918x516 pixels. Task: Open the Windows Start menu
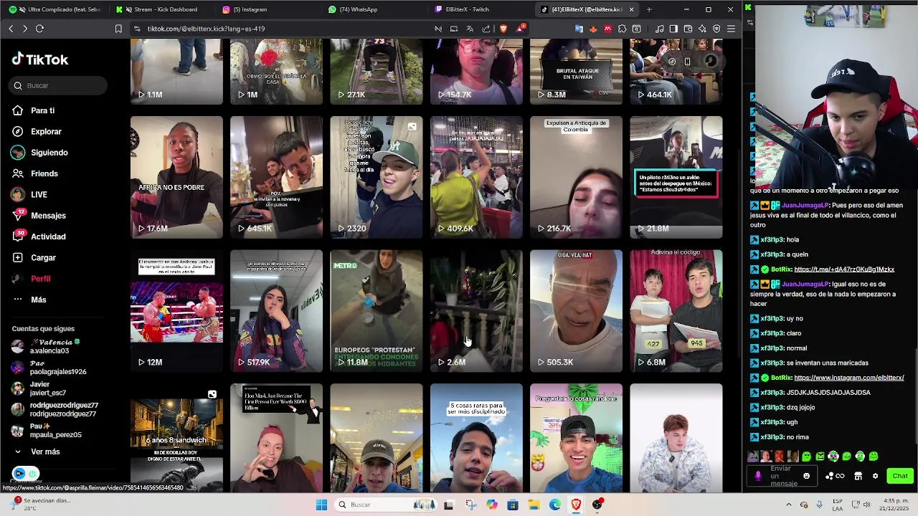pos(321,505)
